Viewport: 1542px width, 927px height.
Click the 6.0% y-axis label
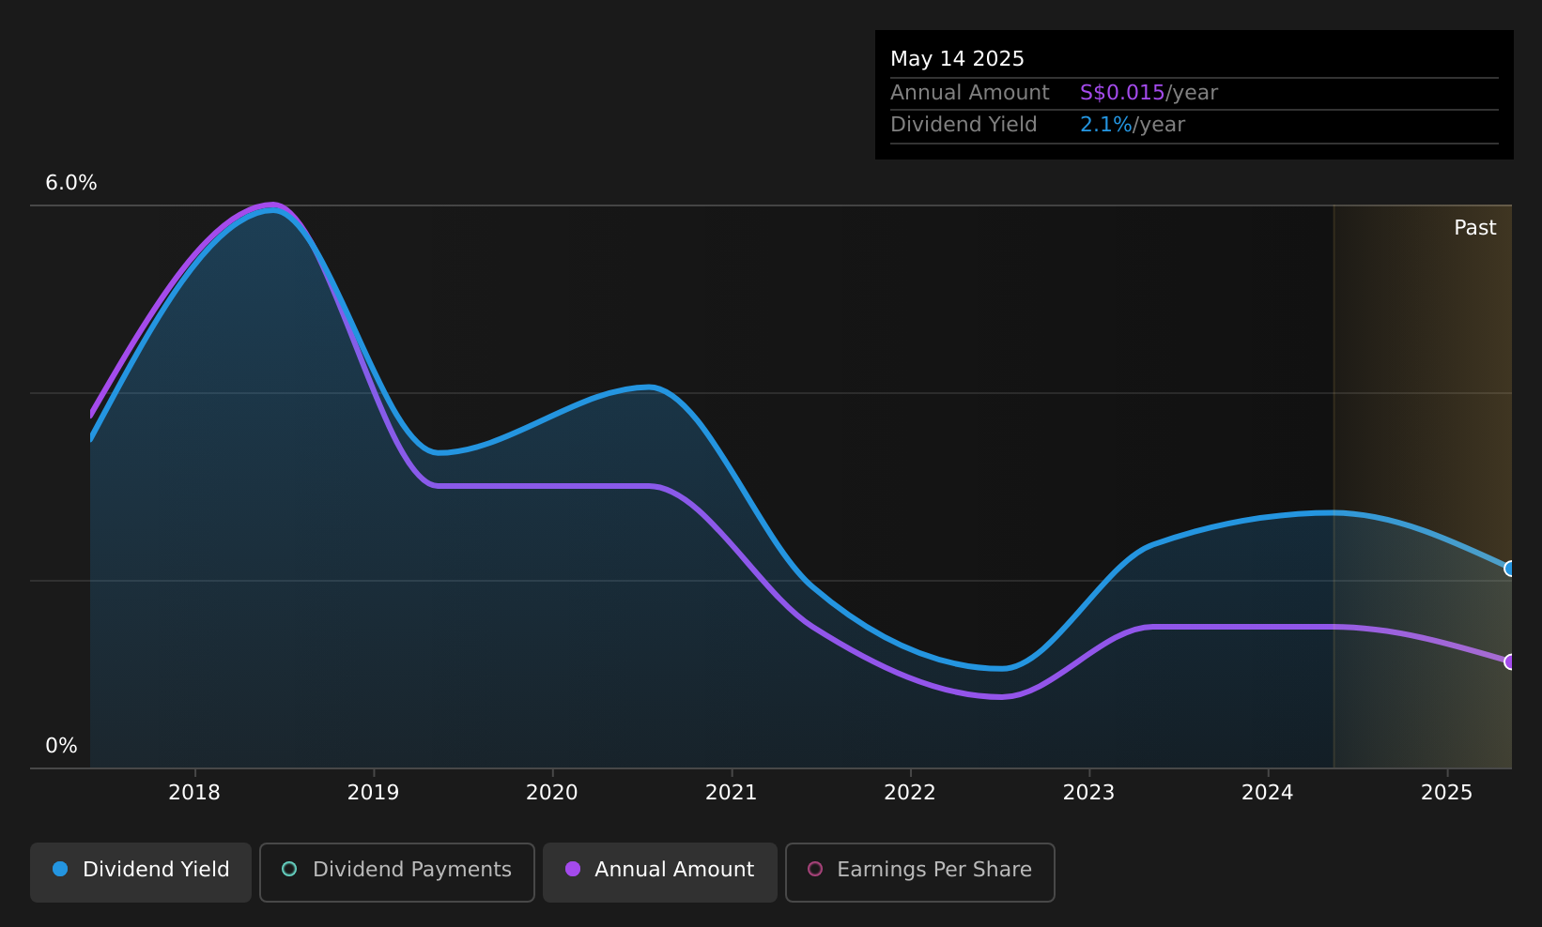[x=71, y=183]
